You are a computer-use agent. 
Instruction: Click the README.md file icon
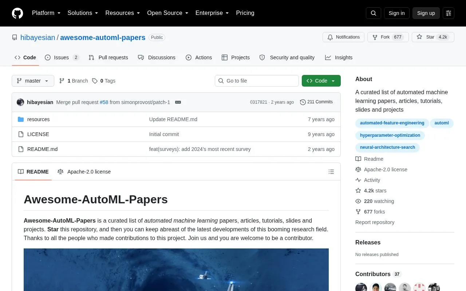tap(21, 149)
